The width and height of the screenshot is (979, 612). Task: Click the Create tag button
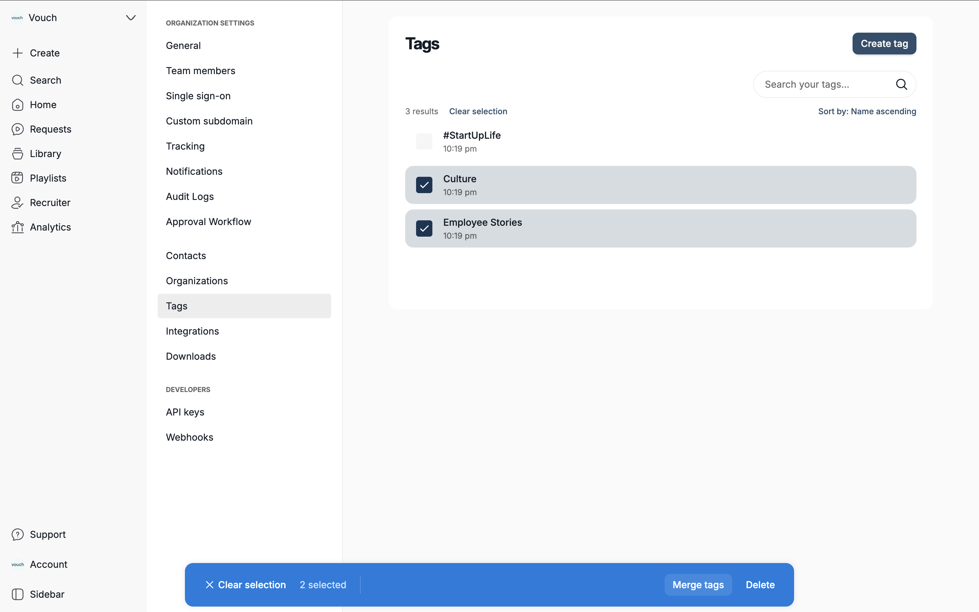(x=884, y=44)
